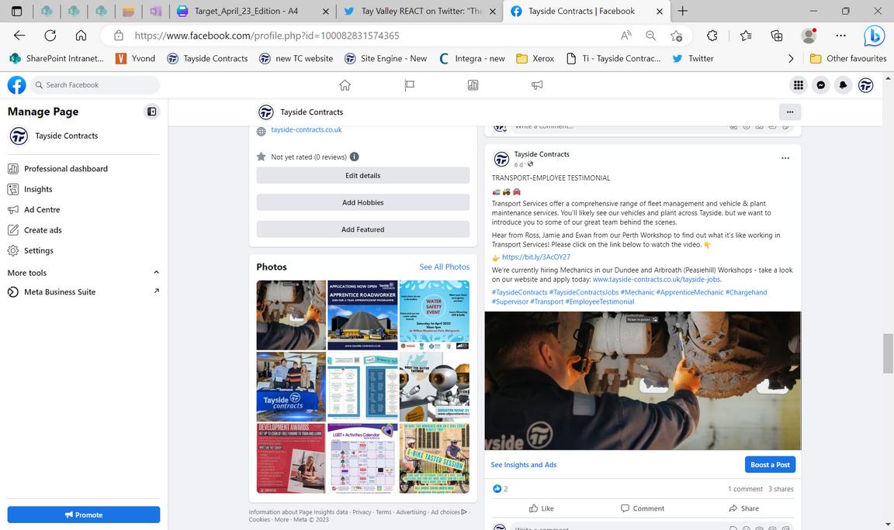This screenshot has height=530, width=894.
Task: Open the #ApprenticeMechanic hashtag
Action: coord(689,292)
